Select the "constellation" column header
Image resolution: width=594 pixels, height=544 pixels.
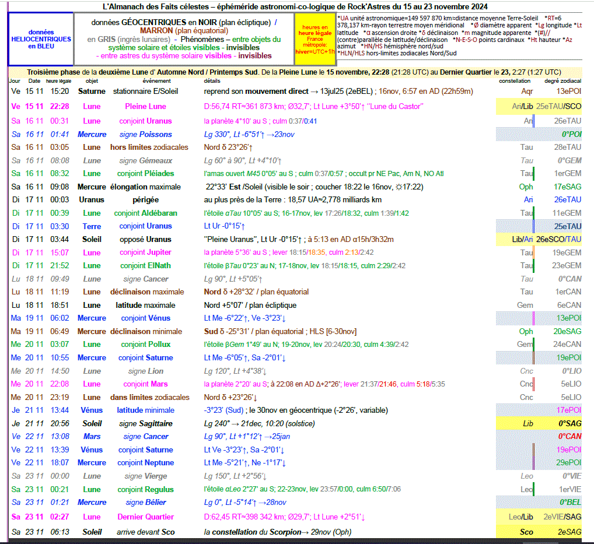click(515, 81)
